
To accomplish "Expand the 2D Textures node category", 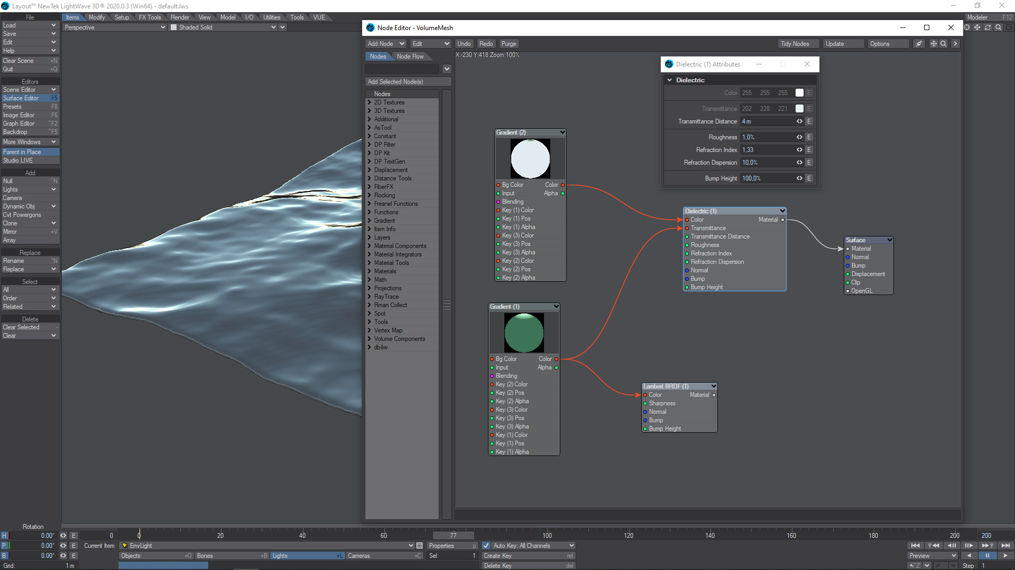I will pyautogui.click(x=369, y=102).
